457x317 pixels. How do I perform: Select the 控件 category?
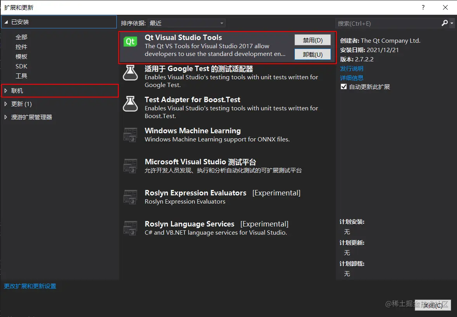click(x=21, y=47)
